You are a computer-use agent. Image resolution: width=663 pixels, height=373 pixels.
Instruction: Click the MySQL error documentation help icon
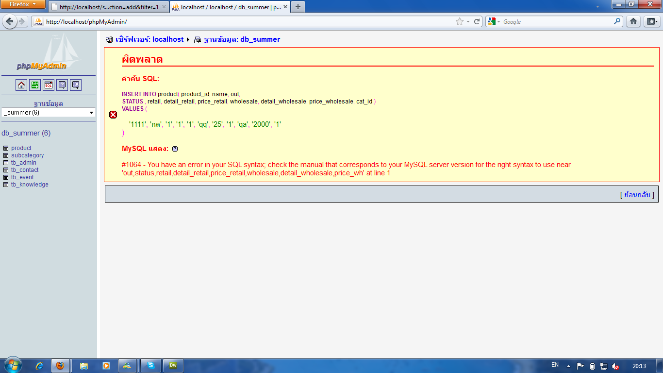pos(175,149)
